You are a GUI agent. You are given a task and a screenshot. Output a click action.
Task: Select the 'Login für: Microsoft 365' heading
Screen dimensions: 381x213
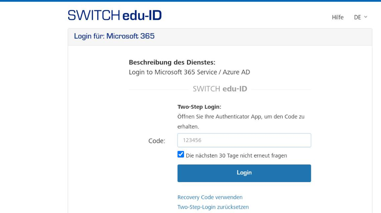tap(114, 36)
